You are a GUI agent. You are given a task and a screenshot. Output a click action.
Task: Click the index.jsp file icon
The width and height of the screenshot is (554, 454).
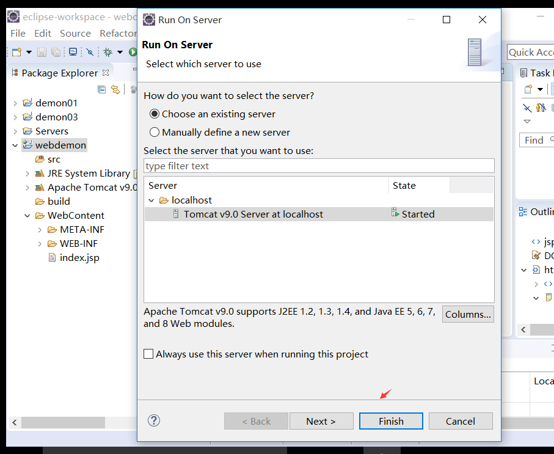click(x=52, y=257)
